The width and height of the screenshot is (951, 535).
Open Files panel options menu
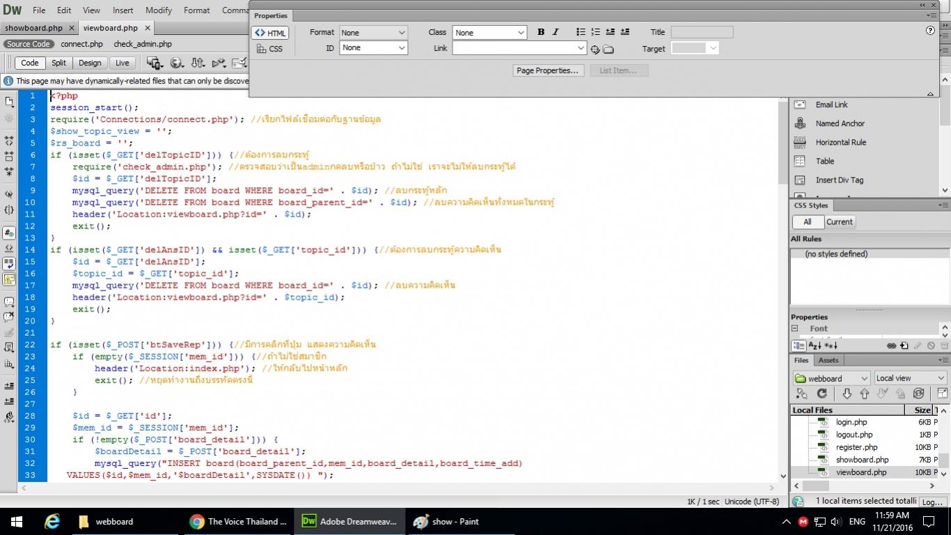click(x=943, y=360)
